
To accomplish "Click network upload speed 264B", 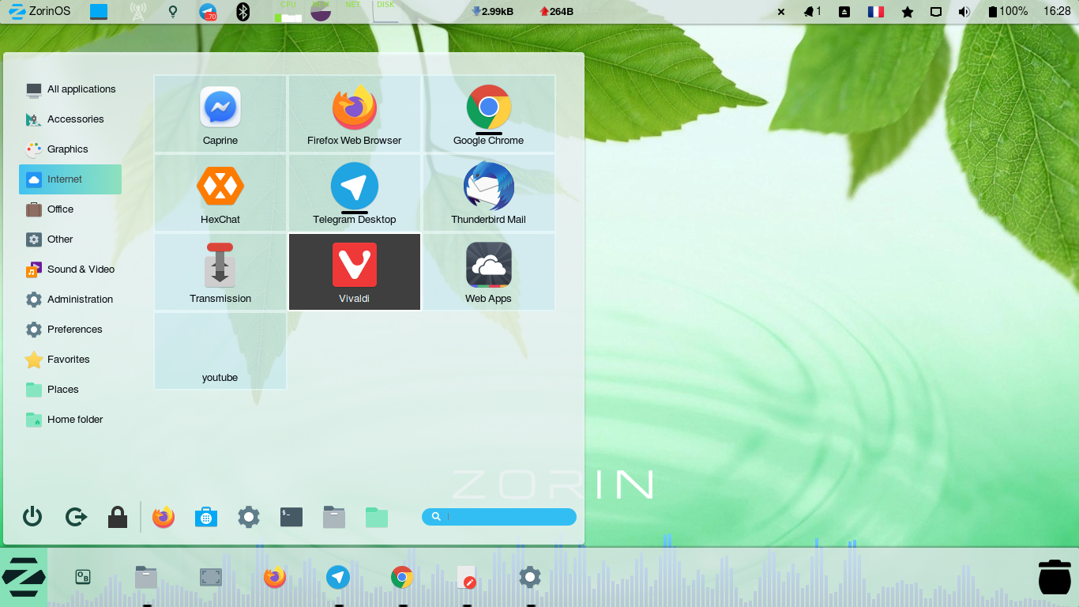I will (556, 12).
